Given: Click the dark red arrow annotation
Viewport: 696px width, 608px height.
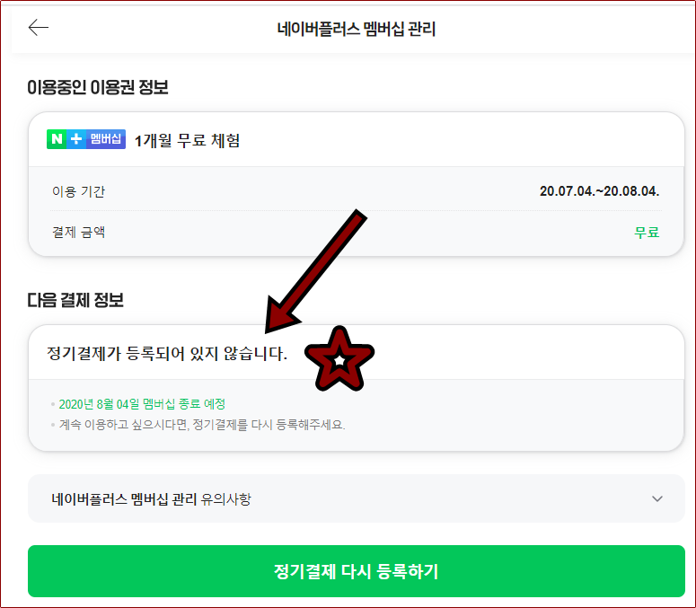Looking at the screenshot, I should tap(315, 271).
